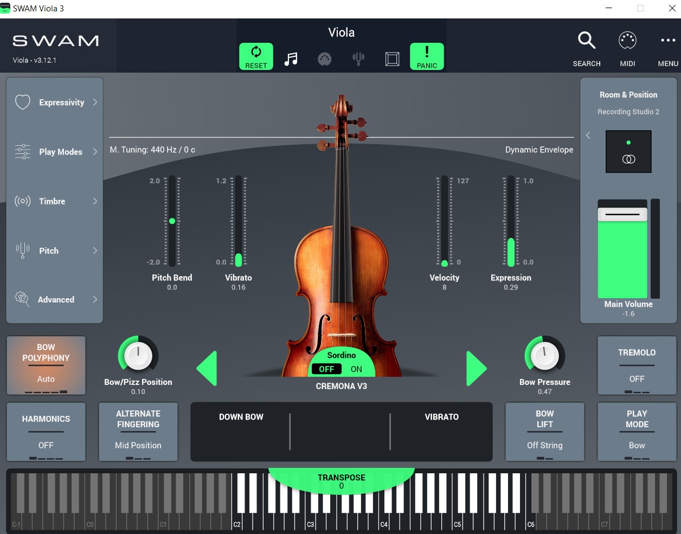Viewport: 681px width, 534px height.
Task: Open the palette (timbre) icon in top bar
Action: tap(324, 59)
